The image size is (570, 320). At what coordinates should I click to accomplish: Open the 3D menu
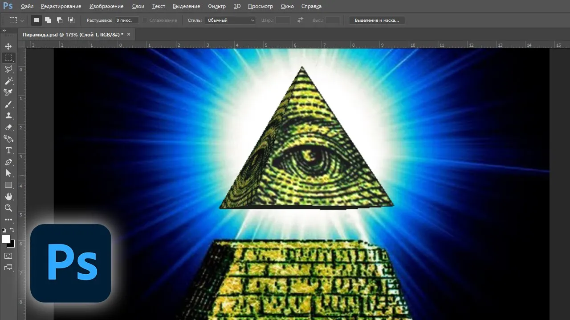click(237, 6)
